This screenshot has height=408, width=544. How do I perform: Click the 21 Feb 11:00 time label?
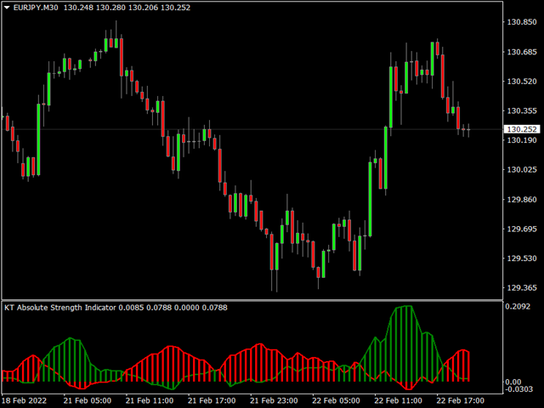150,400
